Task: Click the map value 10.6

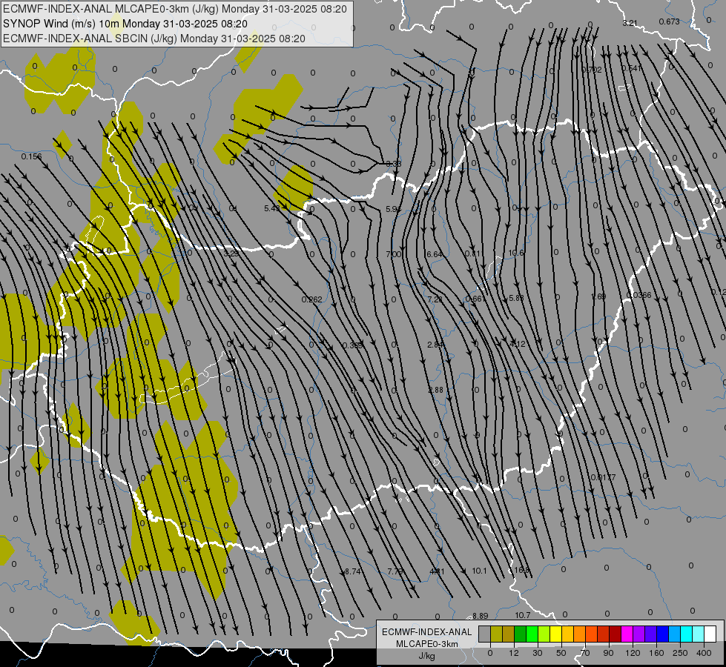Action: 516,253
